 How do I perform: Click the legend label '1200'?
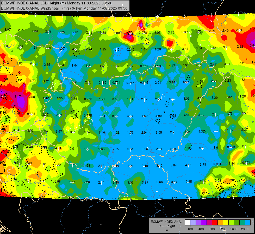point(223,229)
